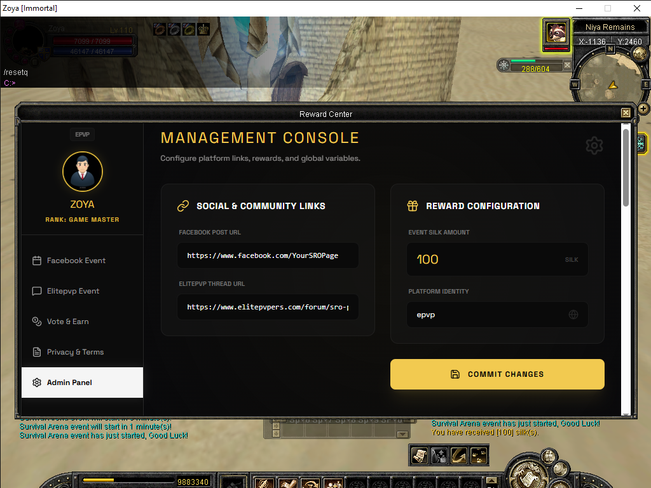
Task: Click the faces round button in bottom right
Action: (549, 456)
